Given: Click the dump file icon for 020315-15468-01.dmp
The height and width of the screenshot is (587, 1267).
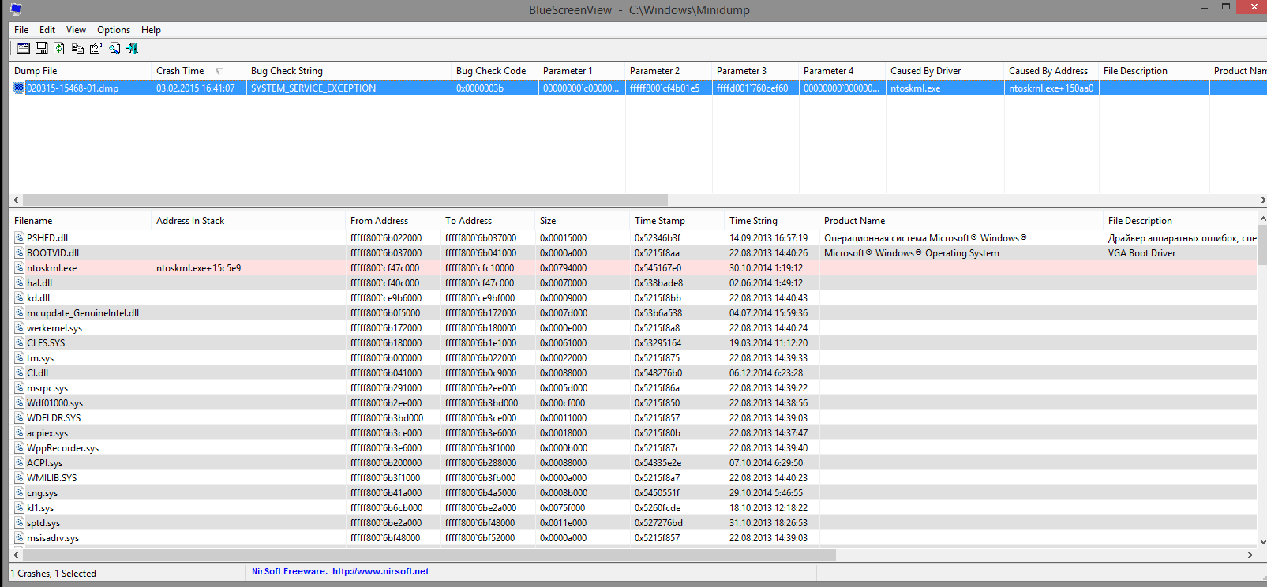Looking at the screenshot, I should pyautogui.click(x=19, y=88).
